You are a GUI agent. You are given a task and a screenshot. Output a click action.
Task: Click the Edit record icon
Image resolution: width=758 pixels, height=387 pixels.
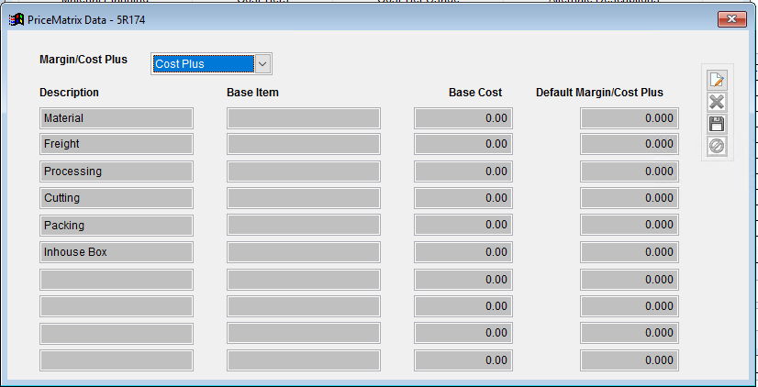click(x=717, y=80)
